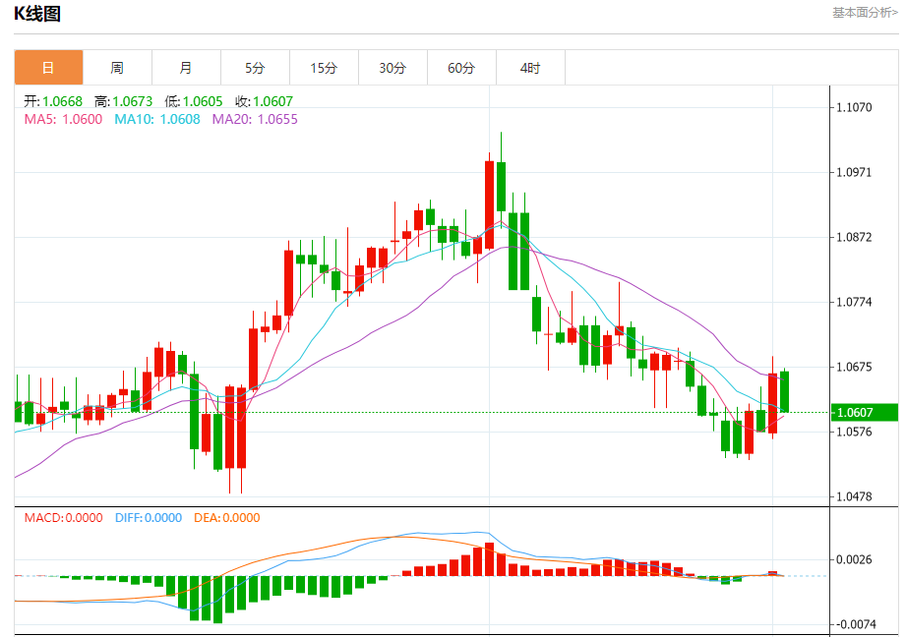906x637 pixels.
Task: Open the 30分 interval tab
Action: pyautogui.click(x=393, y=68)
